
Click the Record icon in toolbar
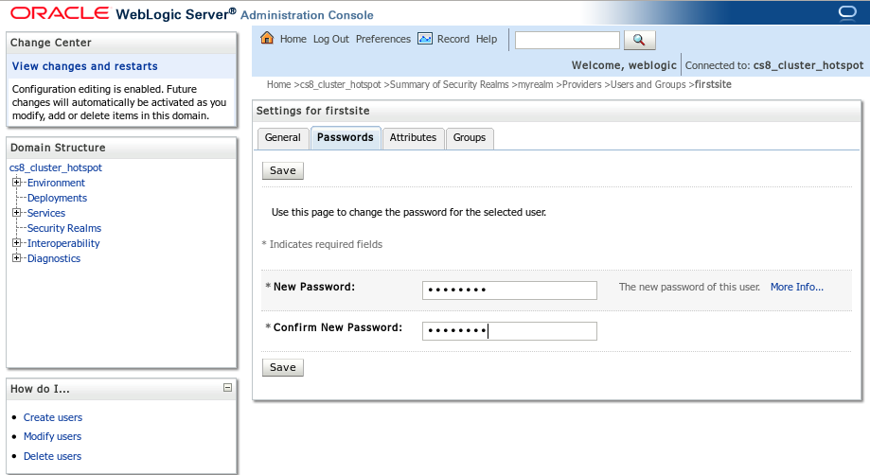(x=425, y=39)
